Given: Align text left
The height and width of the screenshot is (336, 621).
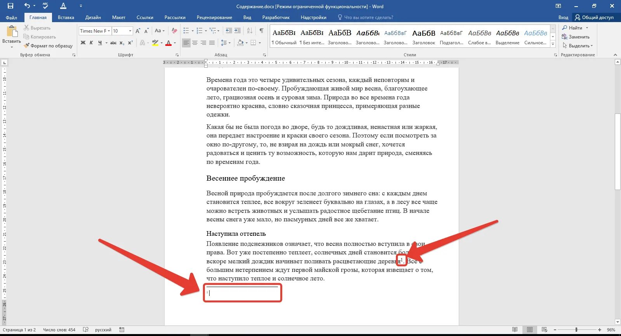Looking at the screenshot, I should pyautogui.click(x=186, y=43).
